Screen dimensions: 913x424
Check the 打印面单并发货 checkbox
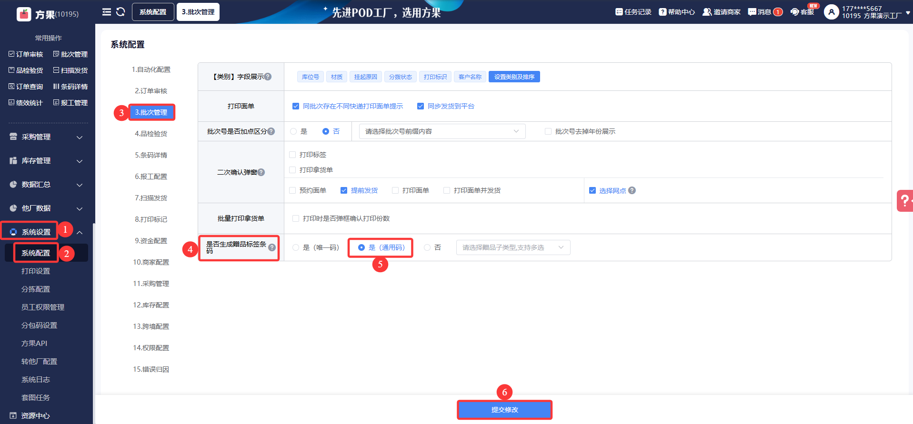tap(447, 190)
